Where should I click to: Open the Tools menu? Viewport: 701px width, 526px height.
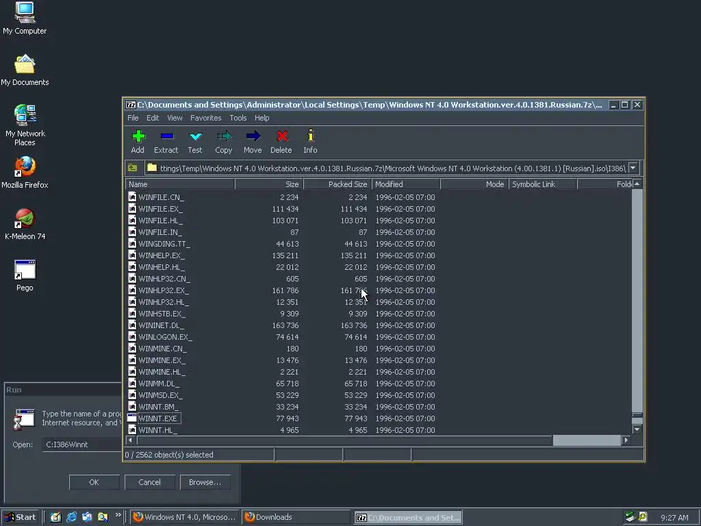(238, 118)
